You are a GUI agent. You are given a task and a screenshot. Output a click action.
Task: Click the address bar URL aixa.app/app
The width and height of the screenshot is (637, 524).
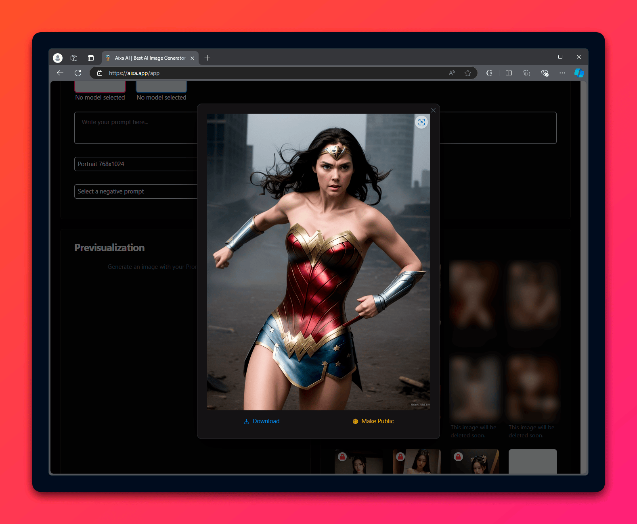coord(134,73)
